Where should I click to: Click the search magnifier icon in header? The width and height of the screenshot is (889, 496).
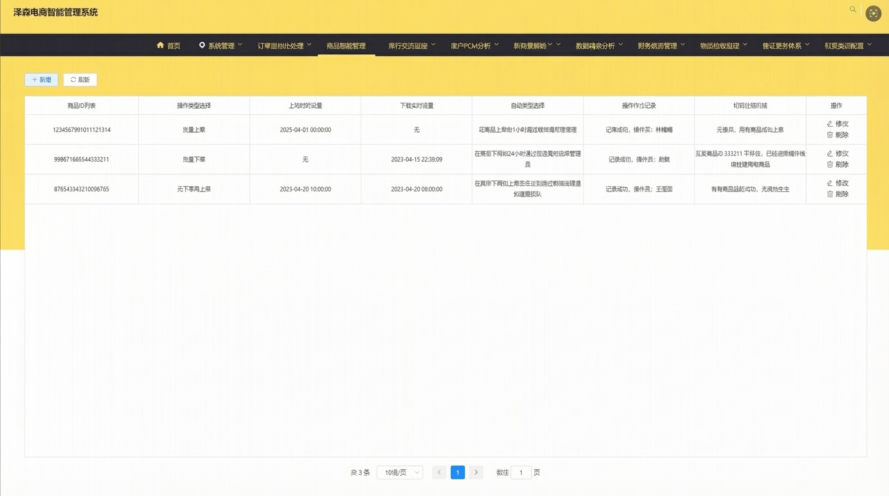[x=853, y=9]
